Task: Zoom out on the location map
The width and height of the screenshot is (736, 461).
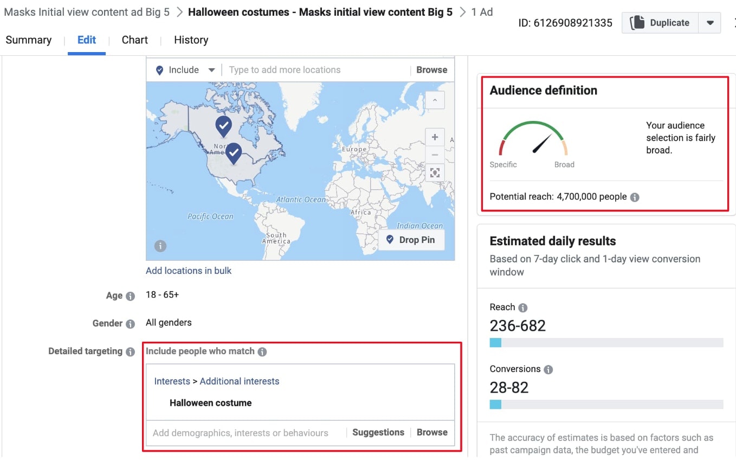Action: click(x=435, y=155)
